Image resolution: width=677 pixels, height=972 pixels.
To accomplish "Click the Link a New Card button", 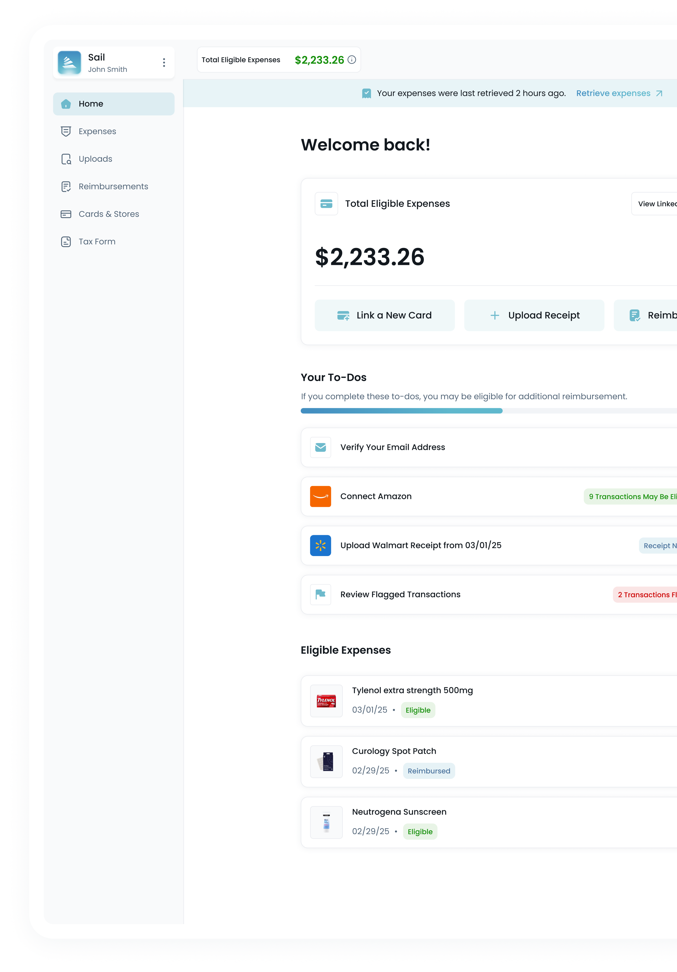I will tap(384, 315).
